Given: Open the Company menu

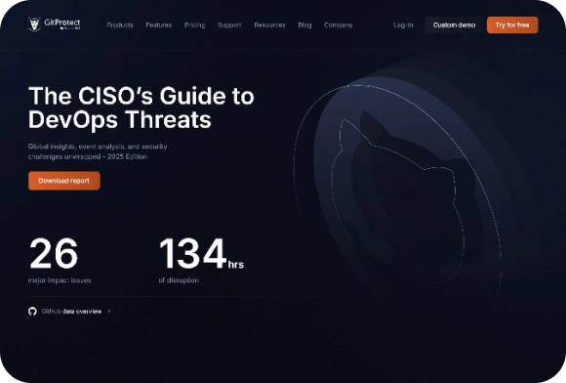Looking at the screenshot, I should tap(339, 25).
